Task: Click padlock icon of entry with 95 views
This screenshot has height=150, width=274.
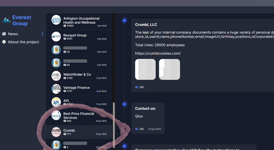Action: (x=56, y=63)
